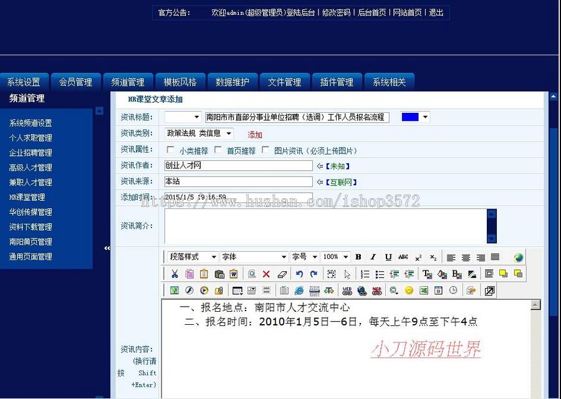The width and height of the screenshot is (561, 399).
Task: Open the 会员管理 menu tab
Action: click(75, 82)
